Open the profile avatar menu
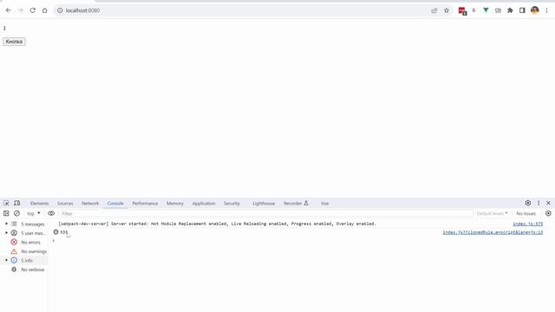 click(x=535, y=10)
